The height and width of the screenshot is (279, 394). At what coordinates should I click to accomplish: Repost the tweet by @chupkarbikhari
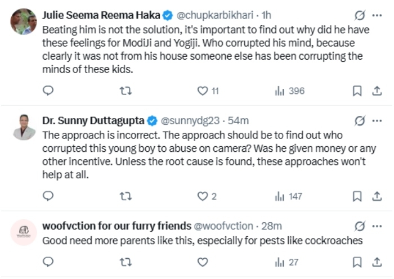click(126, 91)
